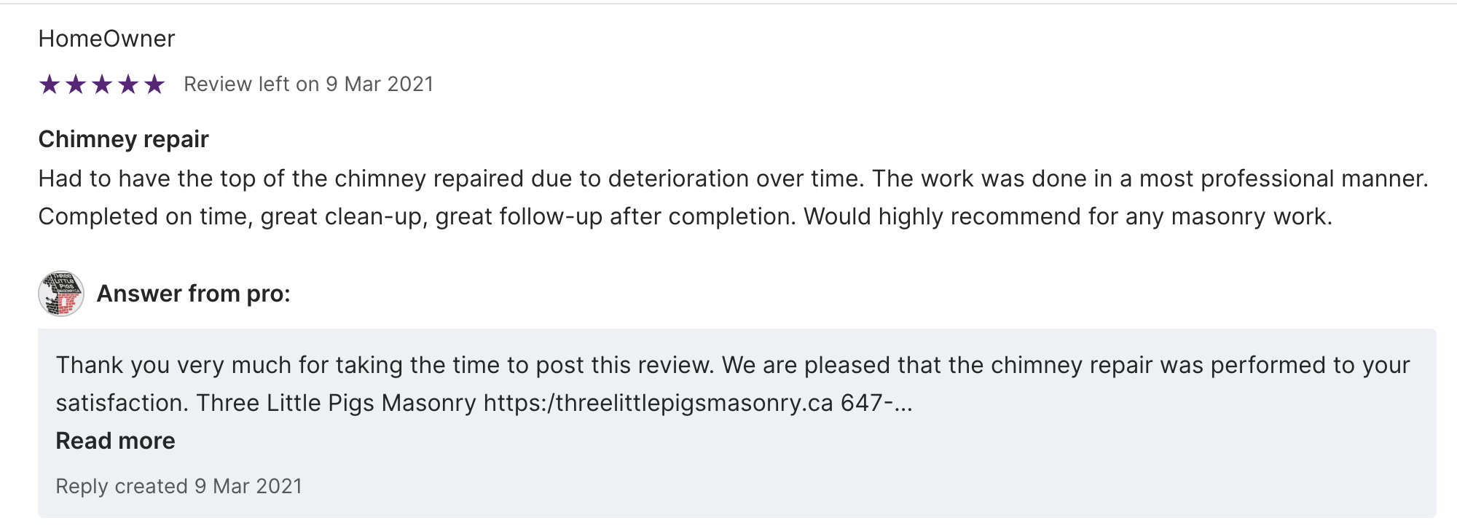Click the first purple rating star
The image size is (1457, 526).
[50, 85]
